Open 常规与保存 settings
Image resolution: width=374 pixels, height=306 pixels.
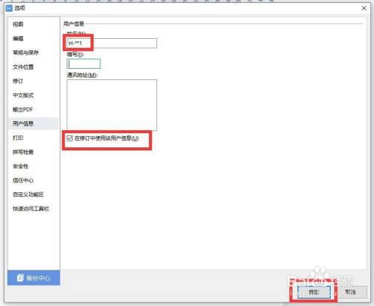(x=25, y=52)
